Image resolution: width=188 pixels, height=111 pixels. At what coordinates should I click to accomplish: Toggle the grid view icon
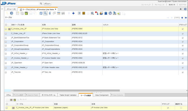59,13
